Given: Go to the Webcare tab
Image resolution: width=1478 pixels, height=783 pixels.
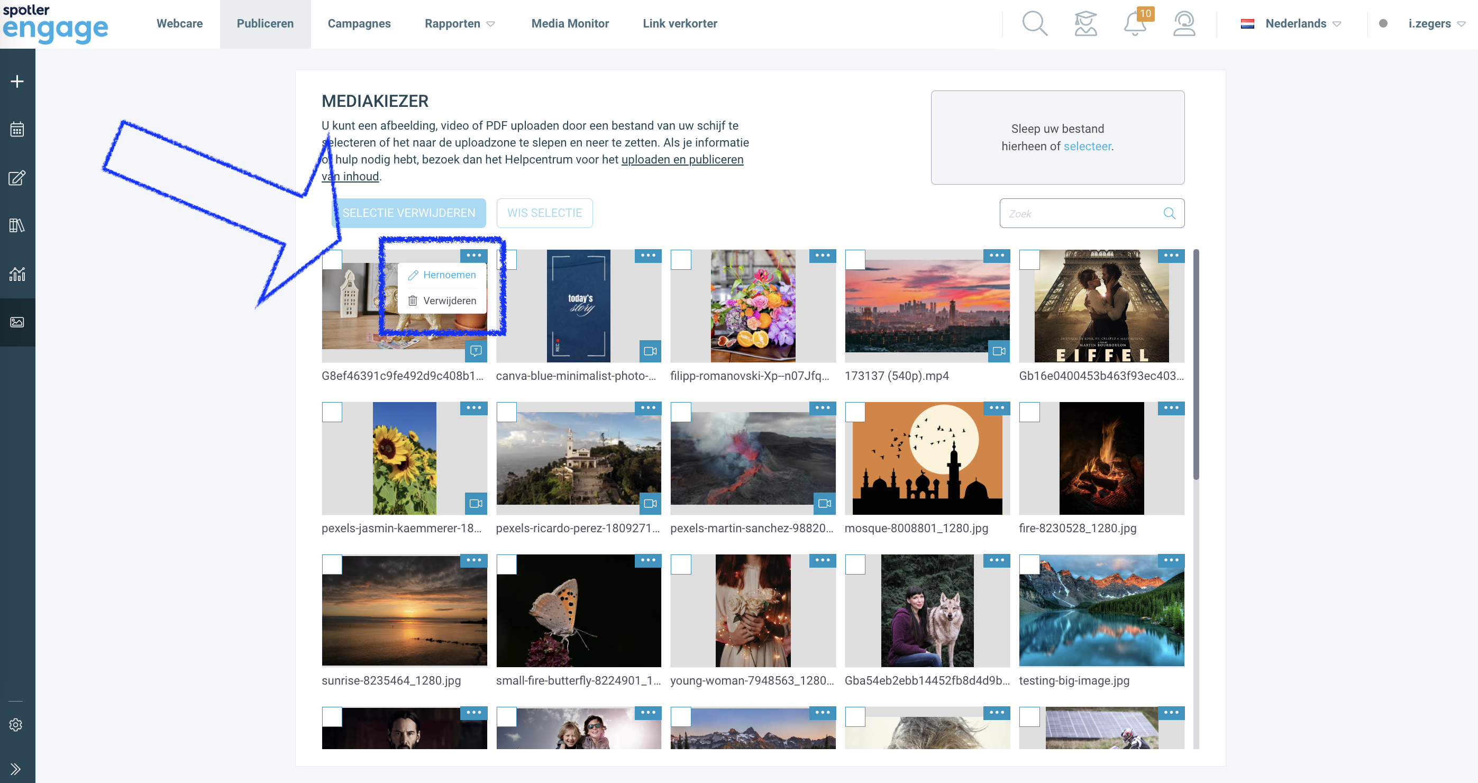Looking at the screenshot, I should point(179,23).
